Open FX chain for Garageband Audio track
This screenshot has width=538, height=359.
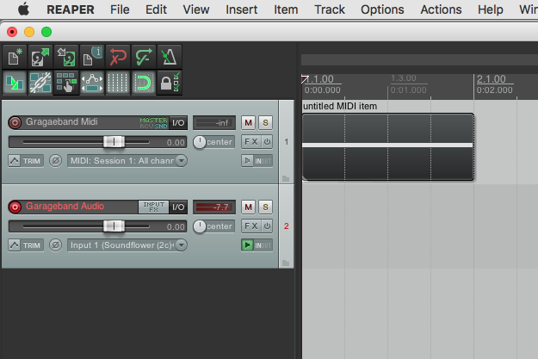point(251,226)
